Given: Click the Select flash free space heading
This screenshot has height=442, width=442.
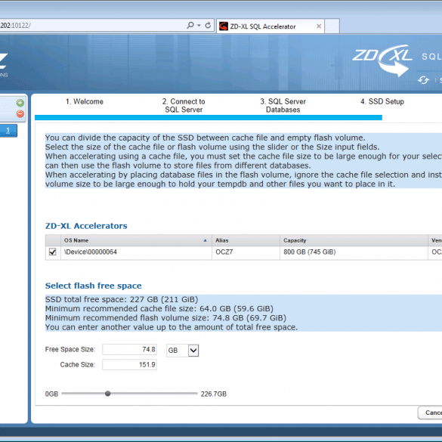Looking at the screenshot, I should click(x=93, y=286).
